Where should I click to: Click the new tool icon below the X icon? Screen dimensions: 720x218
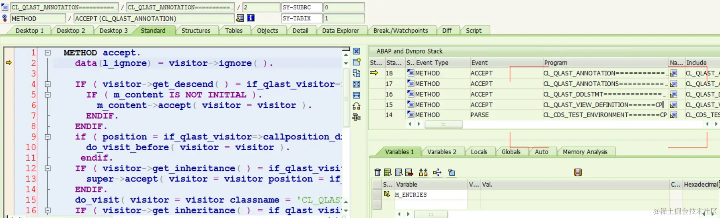tap(356, 62)
